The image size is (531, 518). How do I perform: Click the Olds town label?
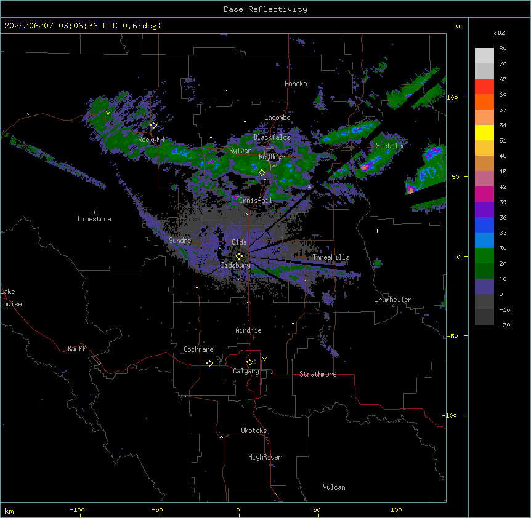pyautogui.click(x=239, y=242)
